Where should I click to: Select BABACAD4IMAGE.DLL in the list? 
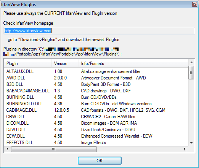tap(28, 91)
